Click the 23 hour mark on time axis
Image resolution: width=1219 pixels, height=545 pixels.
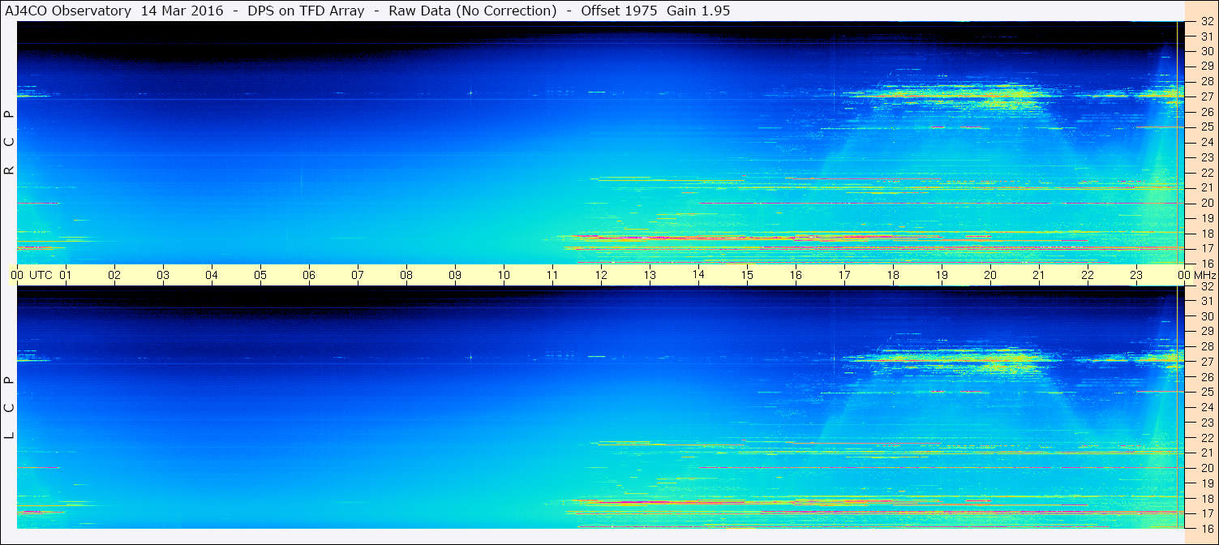pyautogui.click(x=1136, y=275)
